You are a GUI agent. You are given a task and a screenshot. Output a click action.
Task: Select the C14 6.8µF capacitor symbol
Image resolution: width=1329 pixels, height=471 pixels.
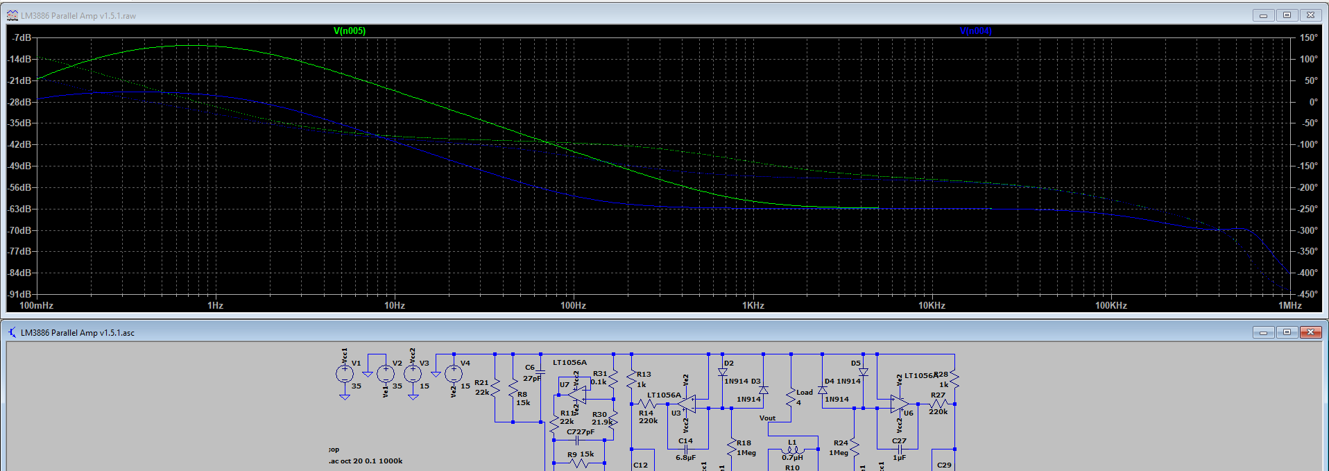(x=686, y=449)
